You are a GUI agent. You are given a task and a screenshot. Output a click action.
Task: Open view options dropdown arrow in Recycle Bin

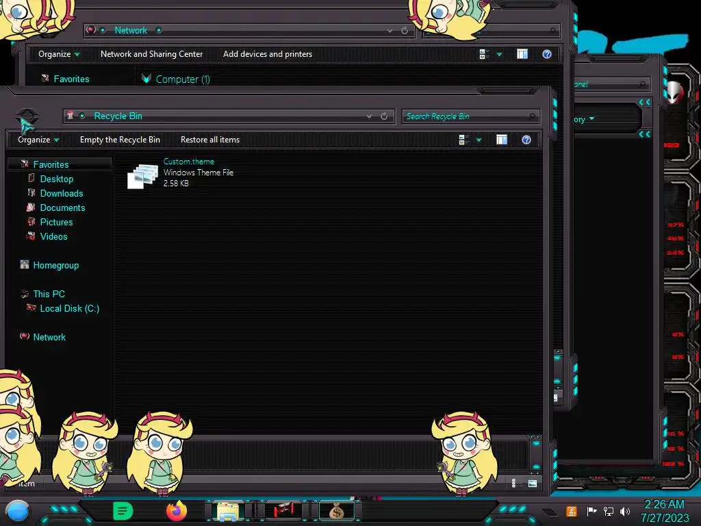click(x=479, y=140)
